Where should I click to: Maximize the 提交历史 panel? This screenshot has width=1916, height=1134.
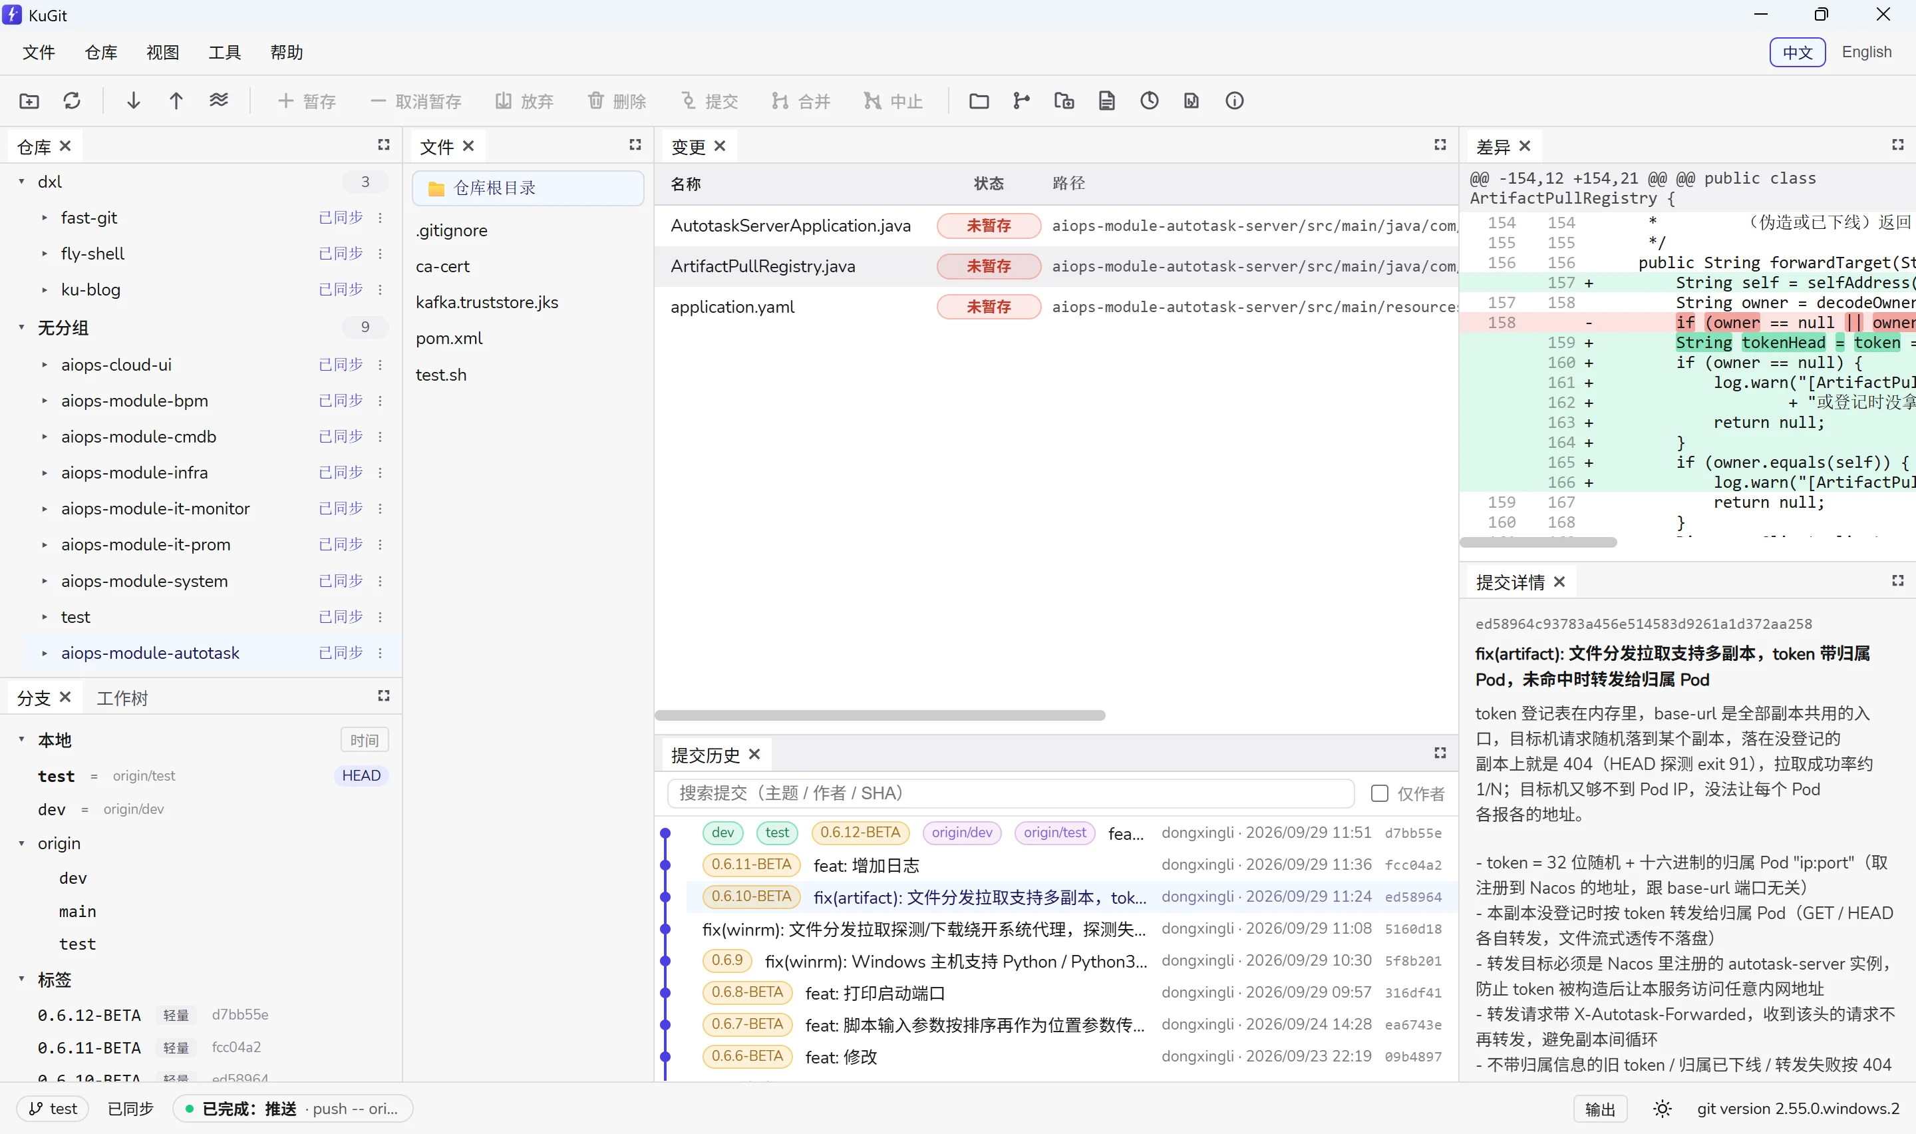[x=1440, y=753]
